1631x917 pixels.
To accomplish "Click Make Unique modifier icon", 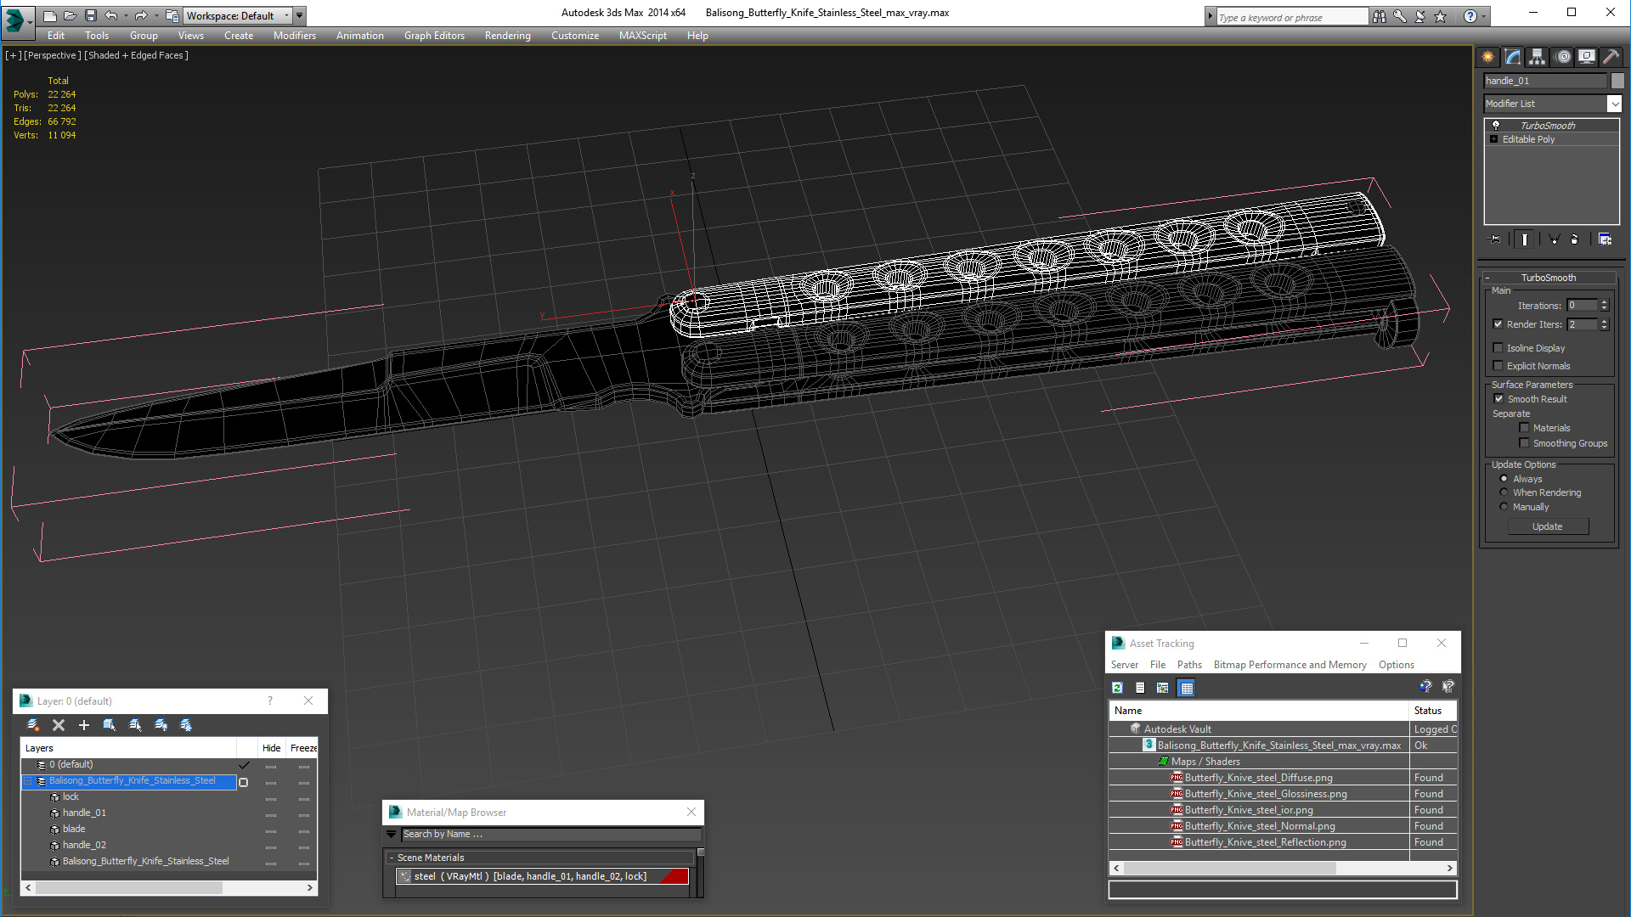I will coord(1554,239).
